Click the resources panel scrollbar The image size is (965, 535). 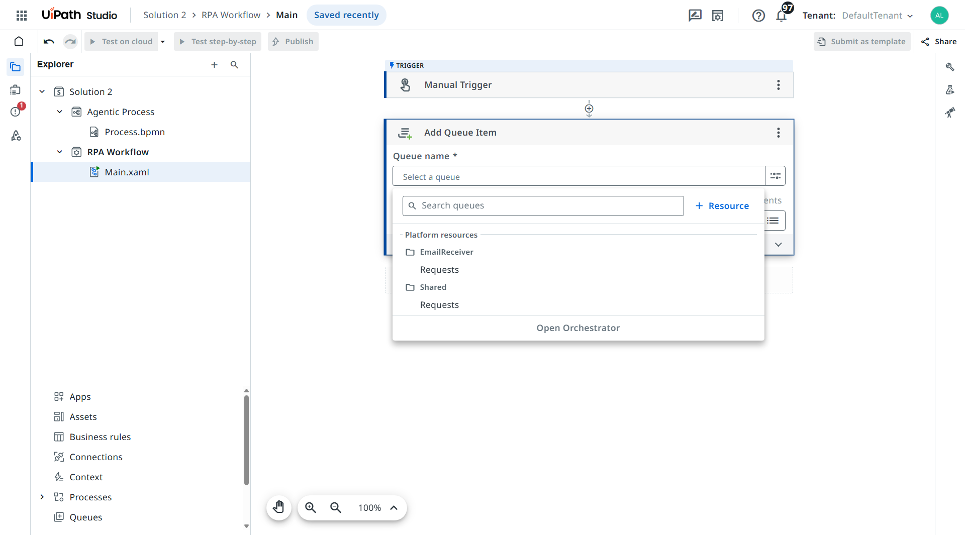click(x=246, y=440)
